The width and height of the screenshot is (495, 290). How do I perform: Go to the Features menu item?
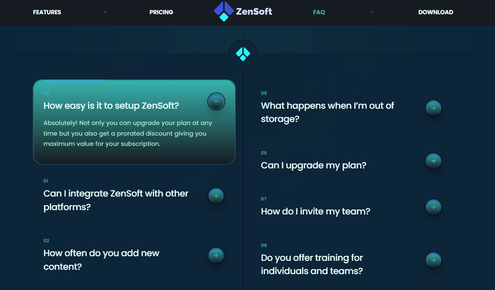[x=47, y=12]
